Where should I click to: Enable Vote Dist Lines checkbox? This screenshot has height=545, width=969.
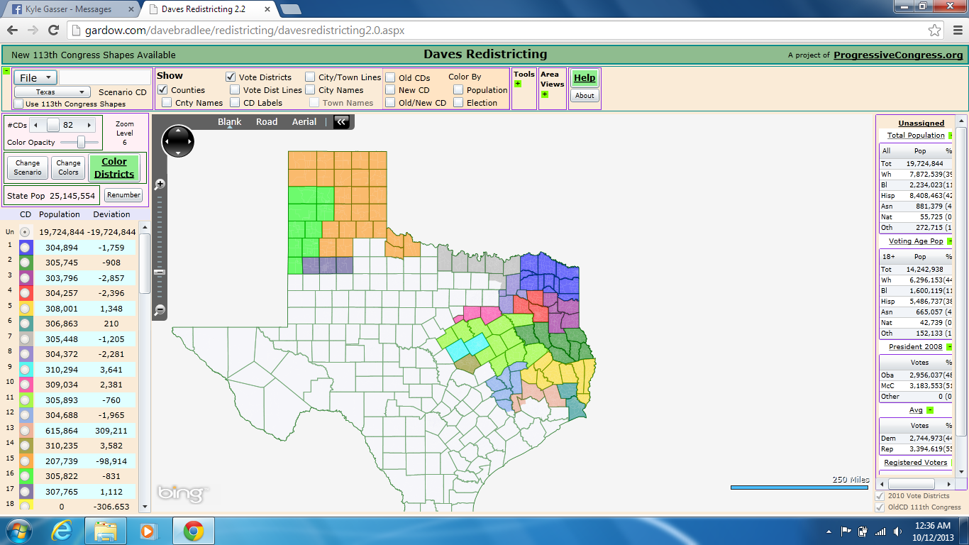click(x=235, y=90)
